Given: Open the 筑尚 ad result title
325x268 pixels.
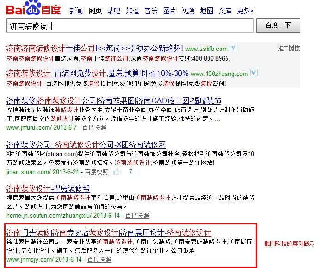Looking at the screenshot, I should pyautogui.click(x=94, y=48).
